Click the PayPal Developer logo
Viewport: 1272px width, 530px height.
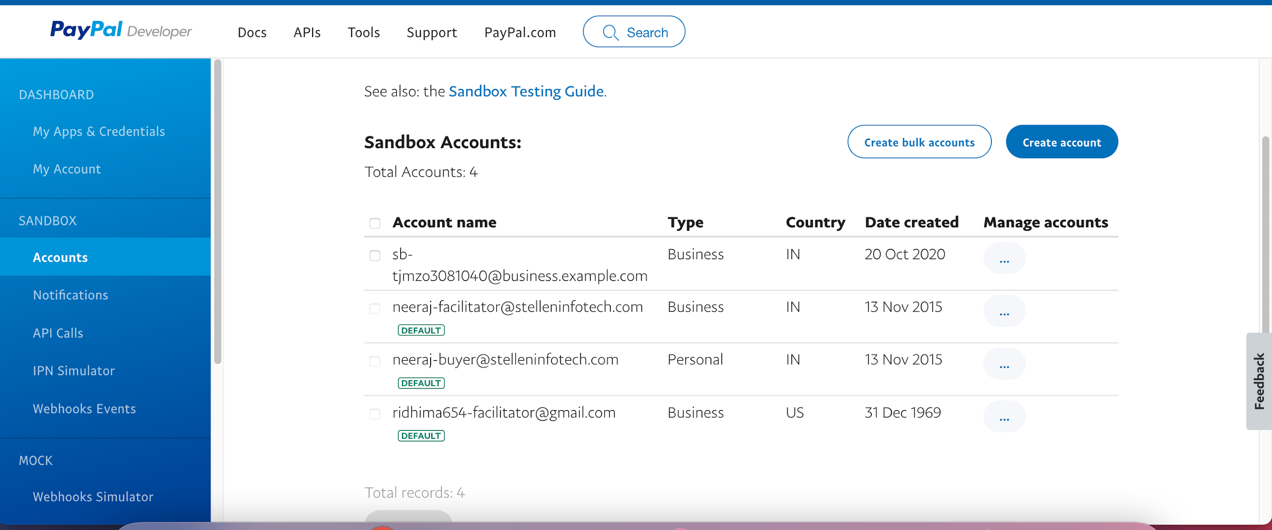(121, 31)
